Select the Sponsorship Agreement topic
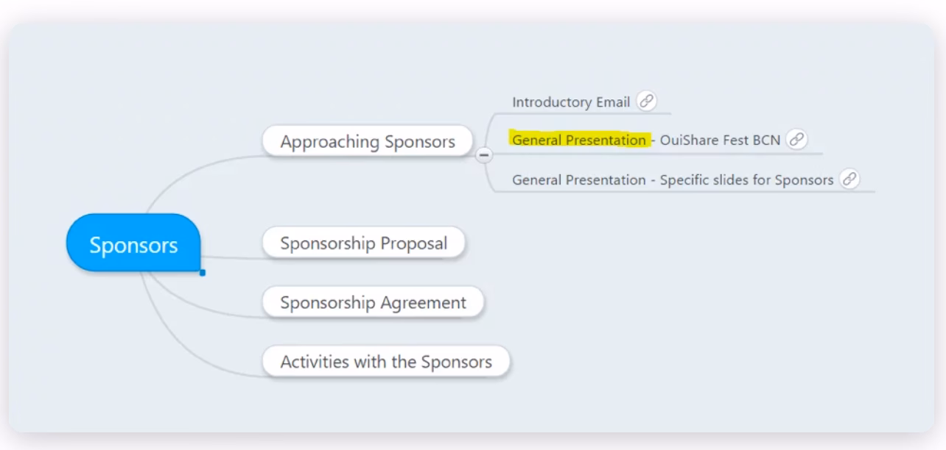 [373, 302]
